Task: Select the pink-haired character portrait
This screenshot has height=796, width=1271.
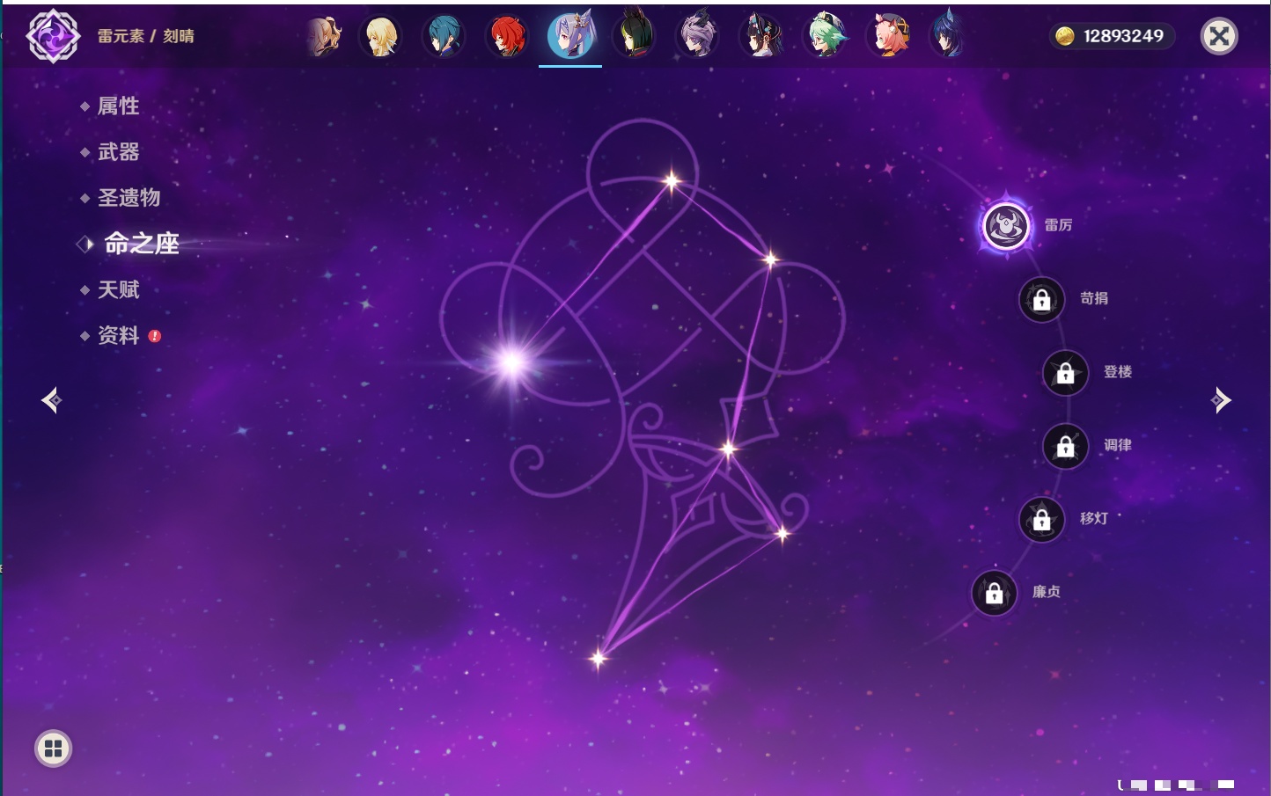Action: [x=889, y=36]
